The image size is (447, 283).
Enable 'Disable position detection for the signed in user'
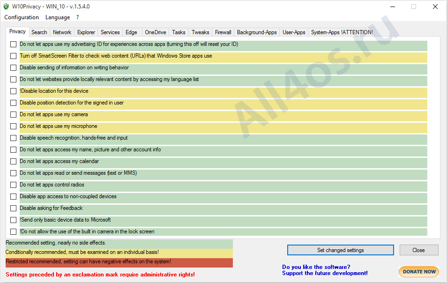[14, 103]
